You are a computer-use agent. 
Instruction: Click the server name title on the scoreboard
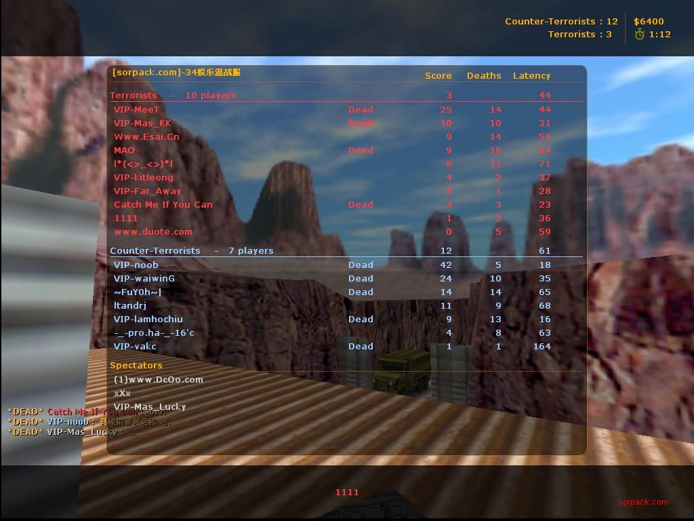point(176,73)
